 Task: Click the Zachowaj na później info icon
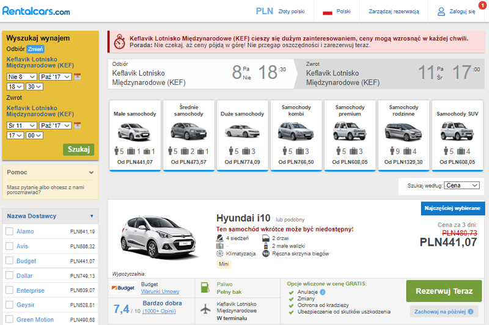click(471, 312)
